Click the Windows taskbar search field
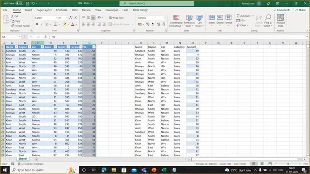This screenshot has height=174, width=310. point(44,170)
